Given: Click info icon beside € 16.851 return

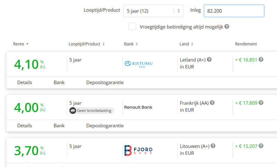Looking at the screenshot, I should (261, 60).
